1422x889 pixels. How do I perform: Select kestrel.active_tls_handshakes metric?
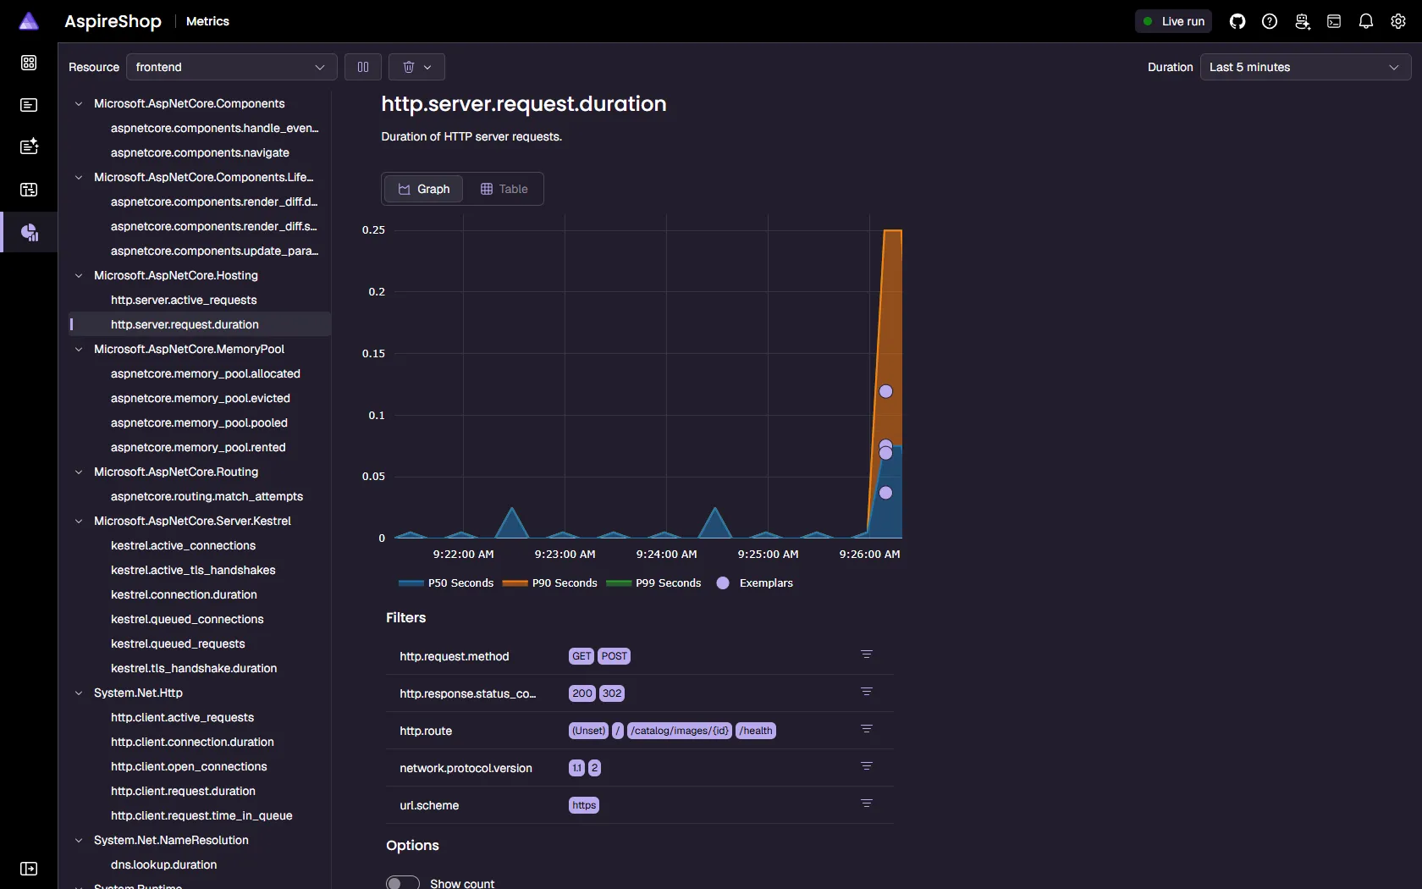pos(193,570)
